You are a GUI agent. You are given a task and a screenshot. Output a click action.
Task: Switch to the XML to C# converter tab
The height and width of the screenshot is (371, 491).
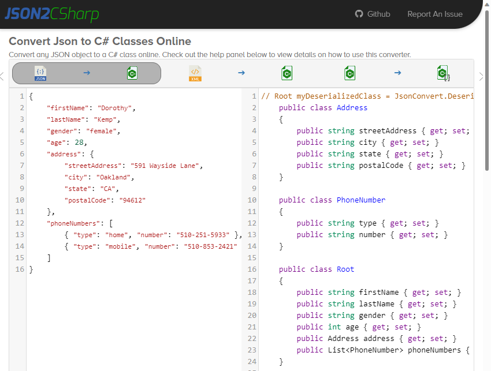pos(241,73)
